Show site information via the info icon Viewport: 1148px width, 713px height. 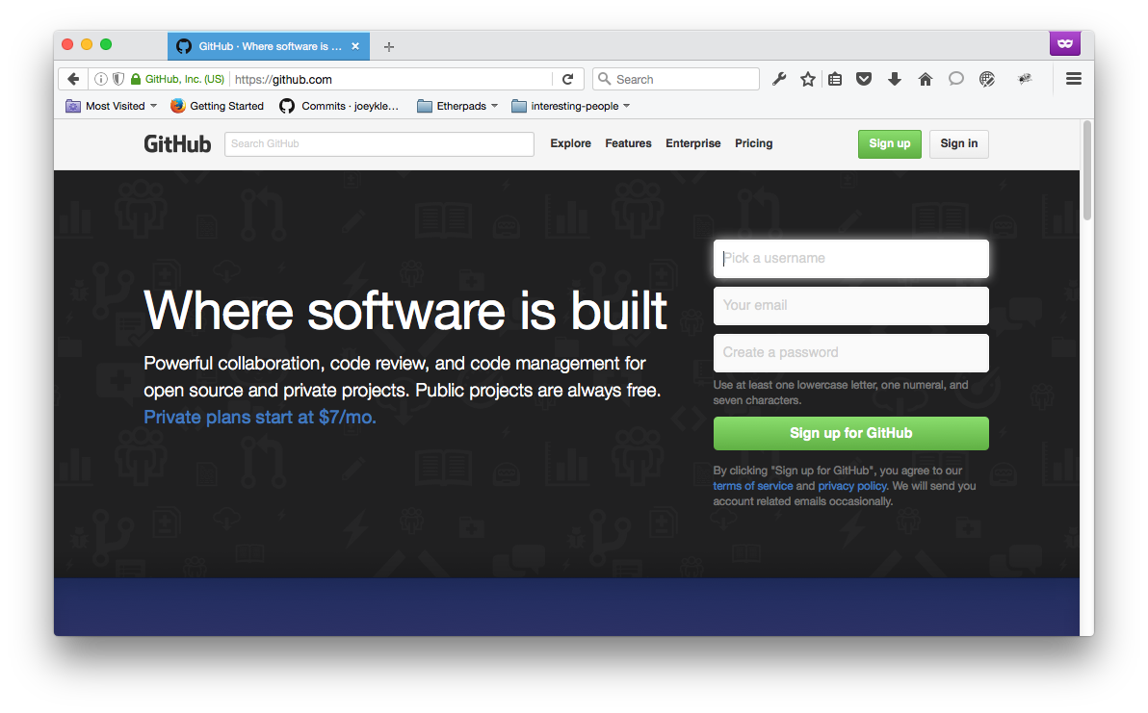click(100, 79)
